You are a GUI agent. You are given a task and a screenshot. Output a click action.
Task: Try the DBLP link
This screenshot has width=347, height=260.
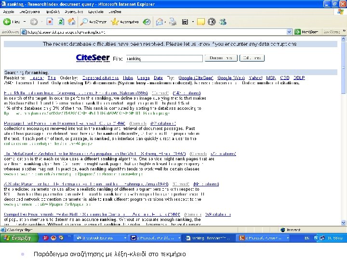tap(299, 78)
